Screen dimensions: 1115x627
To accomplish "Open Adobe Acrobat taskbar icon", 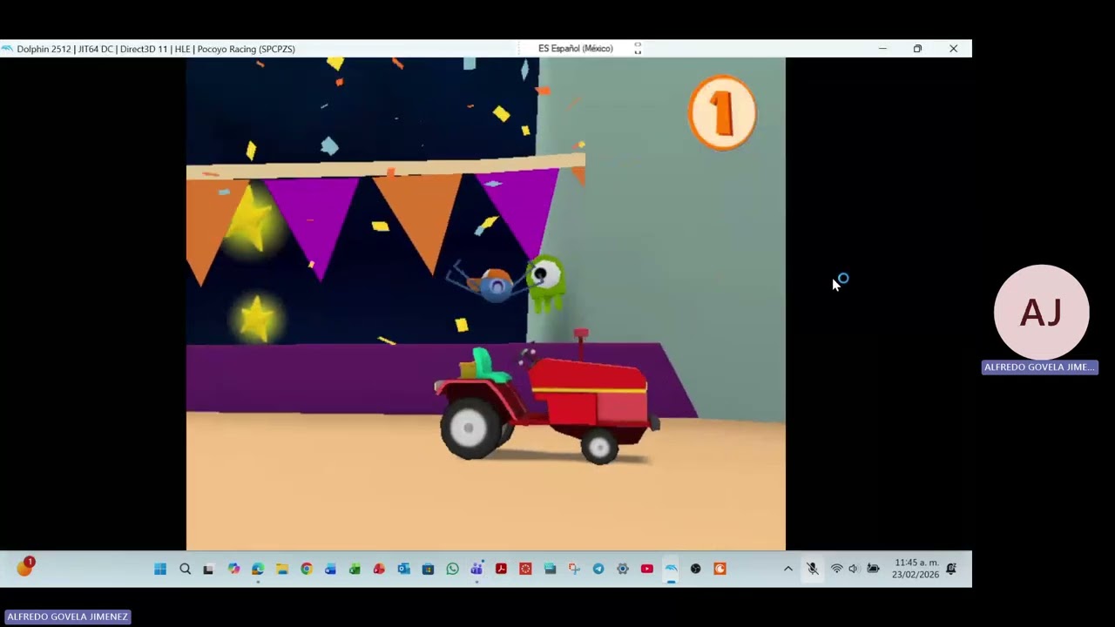I will point(501,569).
